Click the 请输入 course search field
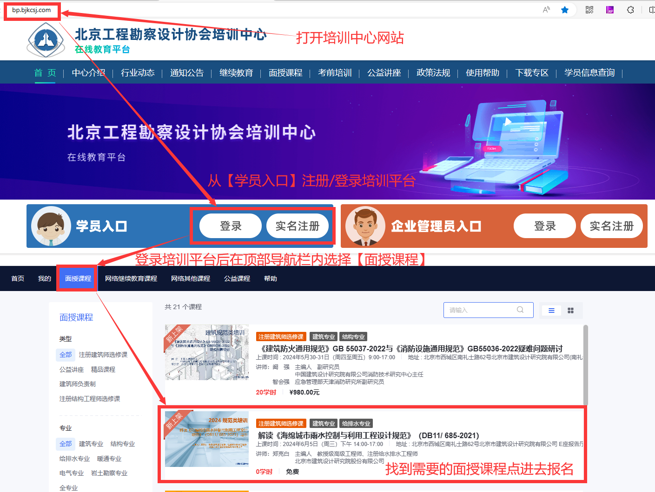The image size is (655, 492). click(479, 310)
